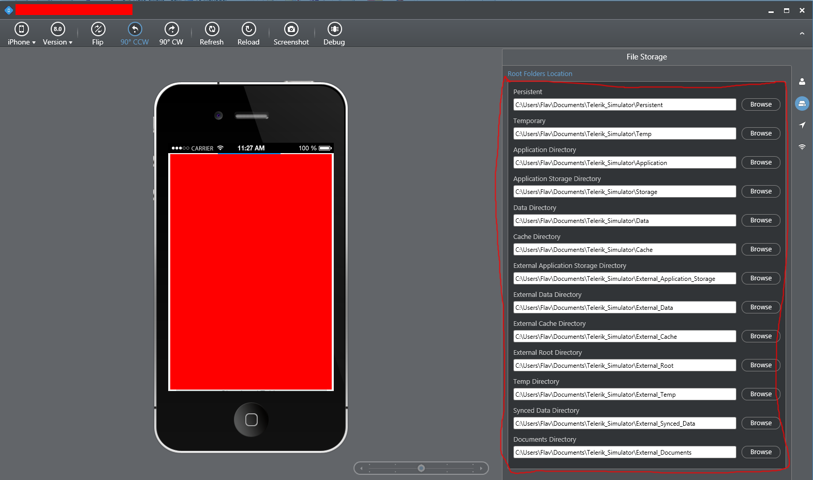
Task: Rotate device 90° CCW
Action: (135, 34)
